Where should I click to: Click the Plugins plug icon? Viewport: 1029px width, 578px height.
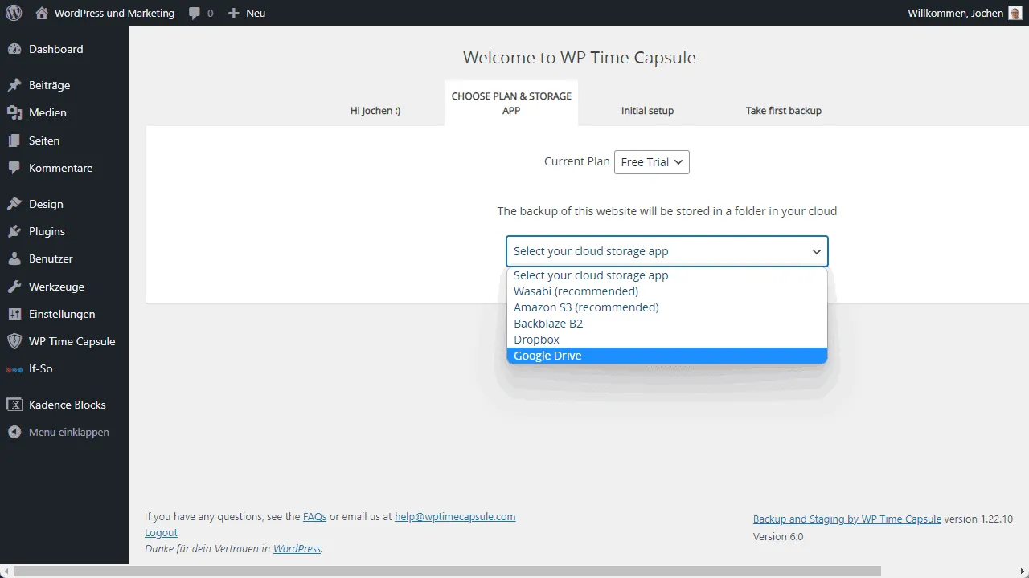click(14, 231)
